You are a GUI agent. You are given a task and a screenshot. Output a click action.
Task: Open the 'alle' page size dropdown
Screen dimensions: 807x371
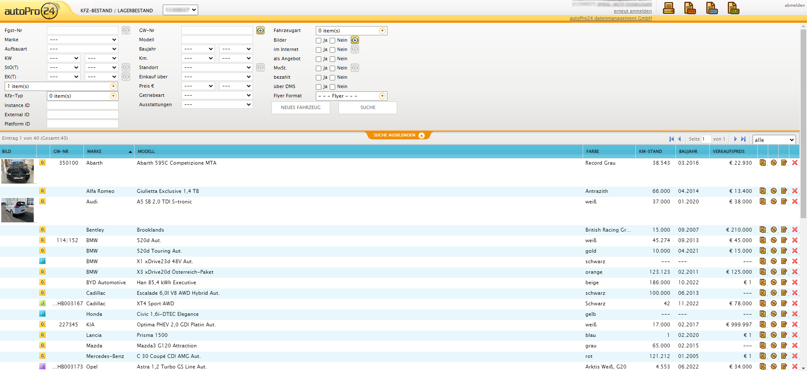774,140
